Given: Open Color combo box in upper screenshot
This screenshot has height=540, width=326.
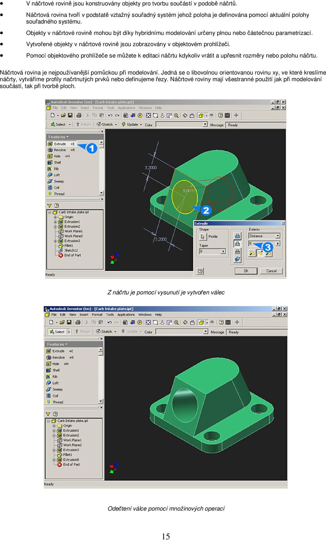Looking at the screenshot, I should click(182, 124).
